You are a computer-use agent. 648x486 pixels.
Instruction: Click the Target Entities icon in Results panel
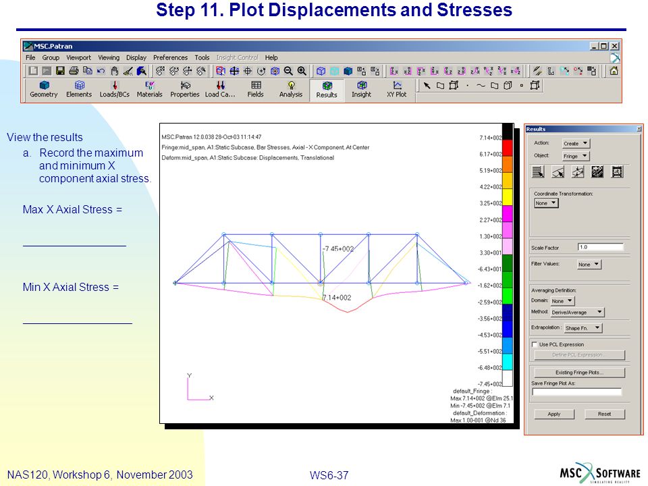click(x=558, y=172)
